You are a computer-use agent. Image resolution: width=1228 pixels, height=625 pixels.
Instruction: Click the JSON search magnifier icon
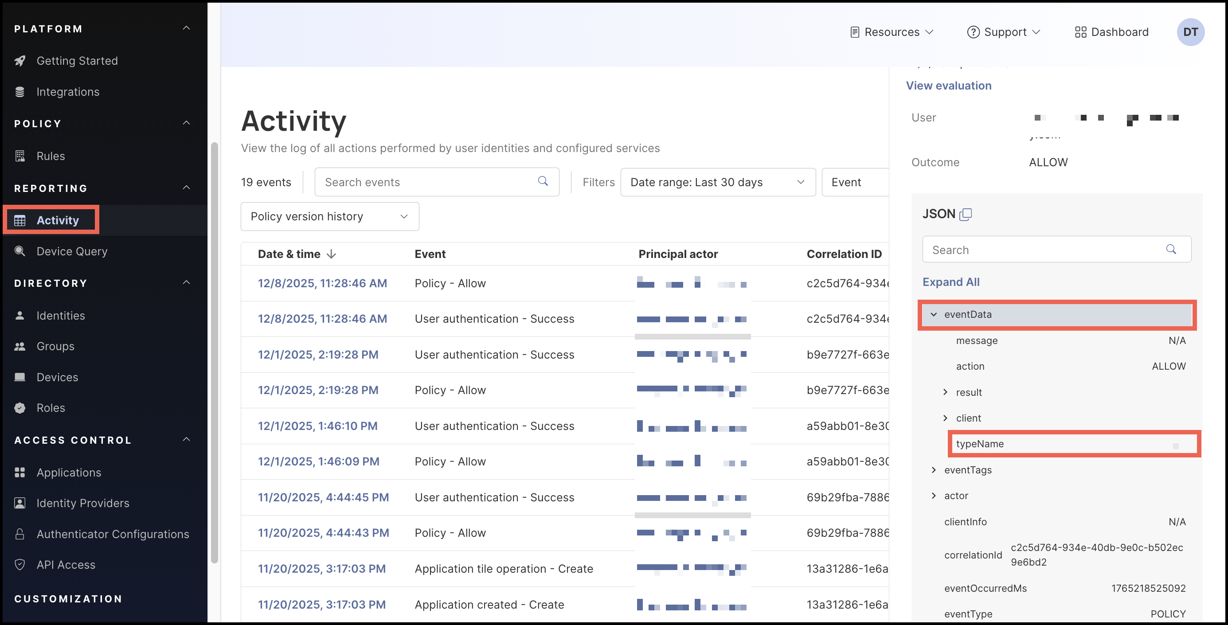[1171, 249]
